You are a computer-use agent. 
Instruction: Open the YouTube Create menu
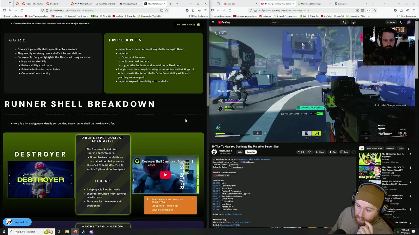(x=391, y=22)
